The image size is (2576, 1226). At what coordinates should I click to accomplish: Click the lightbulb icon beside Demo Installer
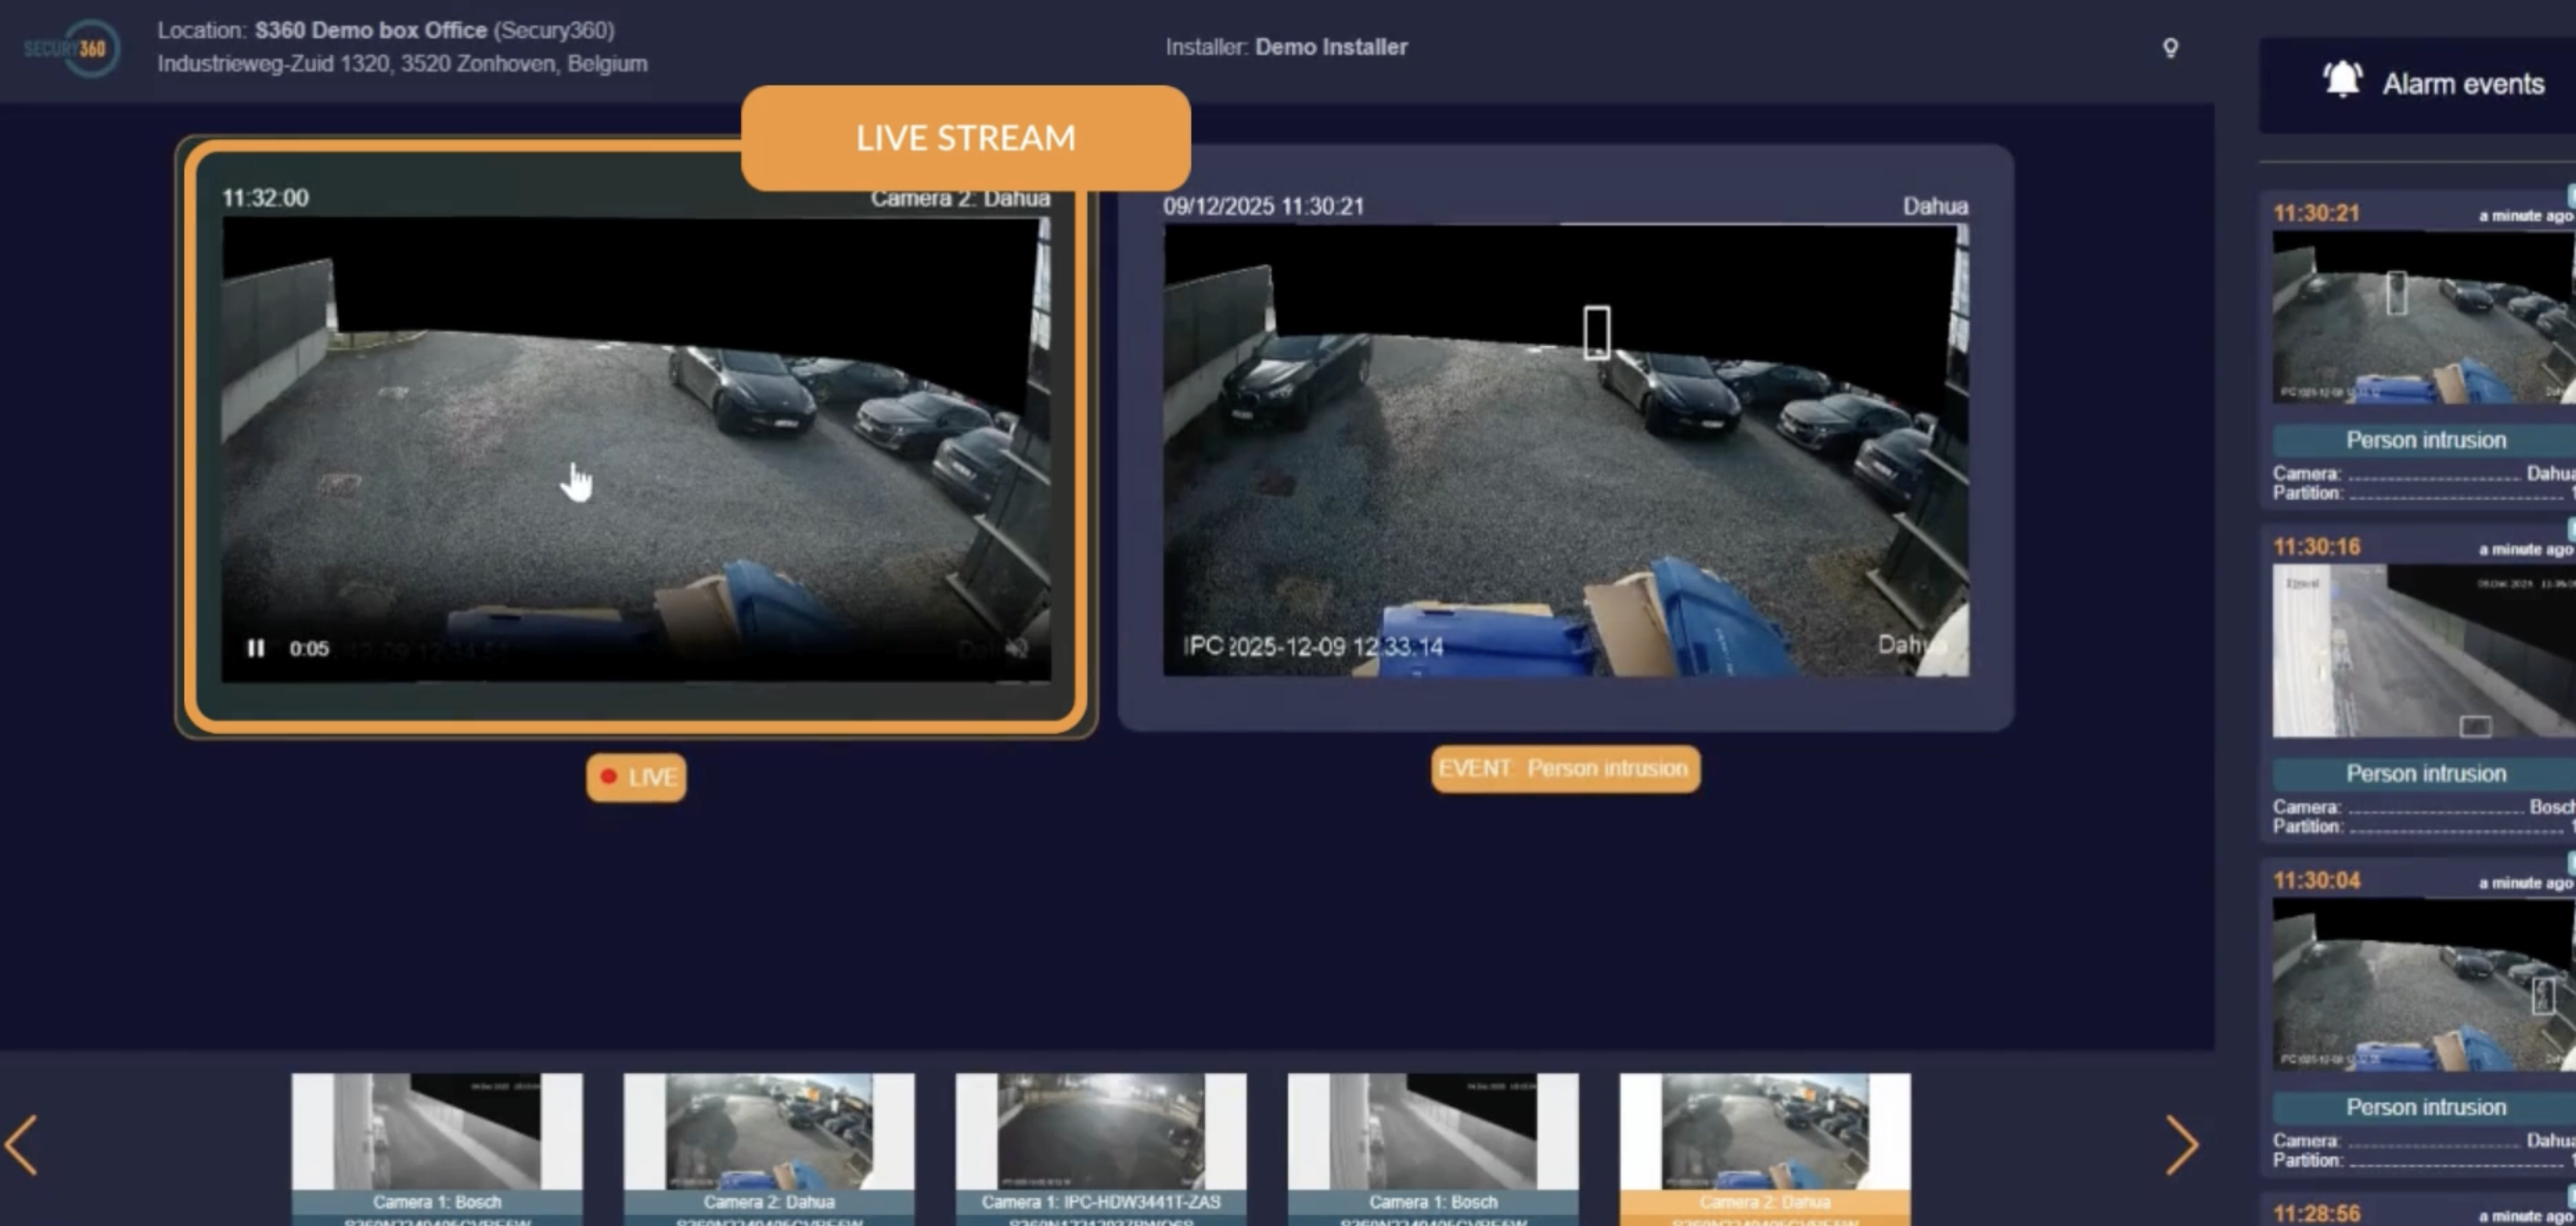click(x=2170, y=48)
